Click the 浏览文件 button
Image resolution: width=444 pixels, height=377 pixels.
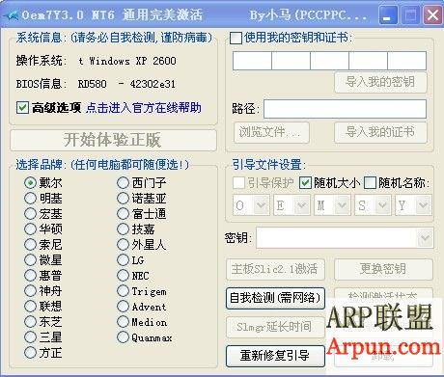click(x=271, y=132)
